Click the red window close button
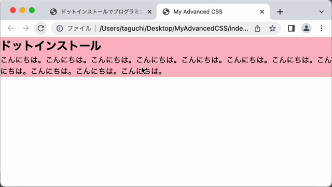The width and height of the screenshot is (332, 187). pyautogui.click(x=13, y=10)
